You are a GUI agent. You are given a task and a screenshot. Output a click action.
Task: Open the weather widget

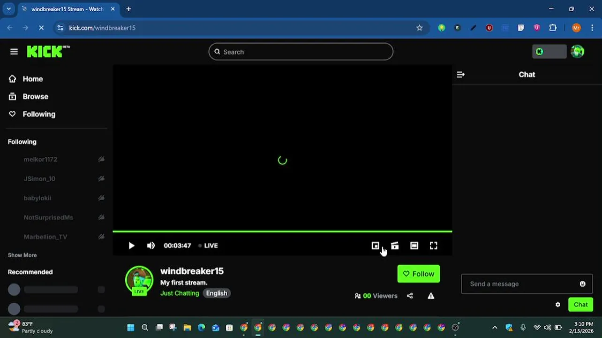pyautogui.click(x=31, y=327)
